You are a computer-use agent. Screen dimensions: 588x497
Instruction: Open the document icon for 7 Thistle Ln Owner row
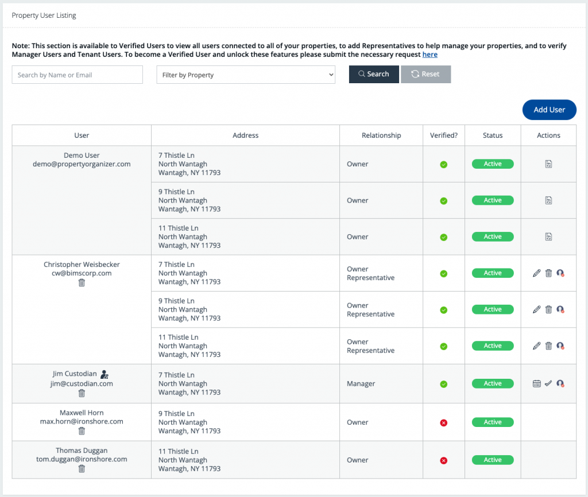[x=548, y=164]
